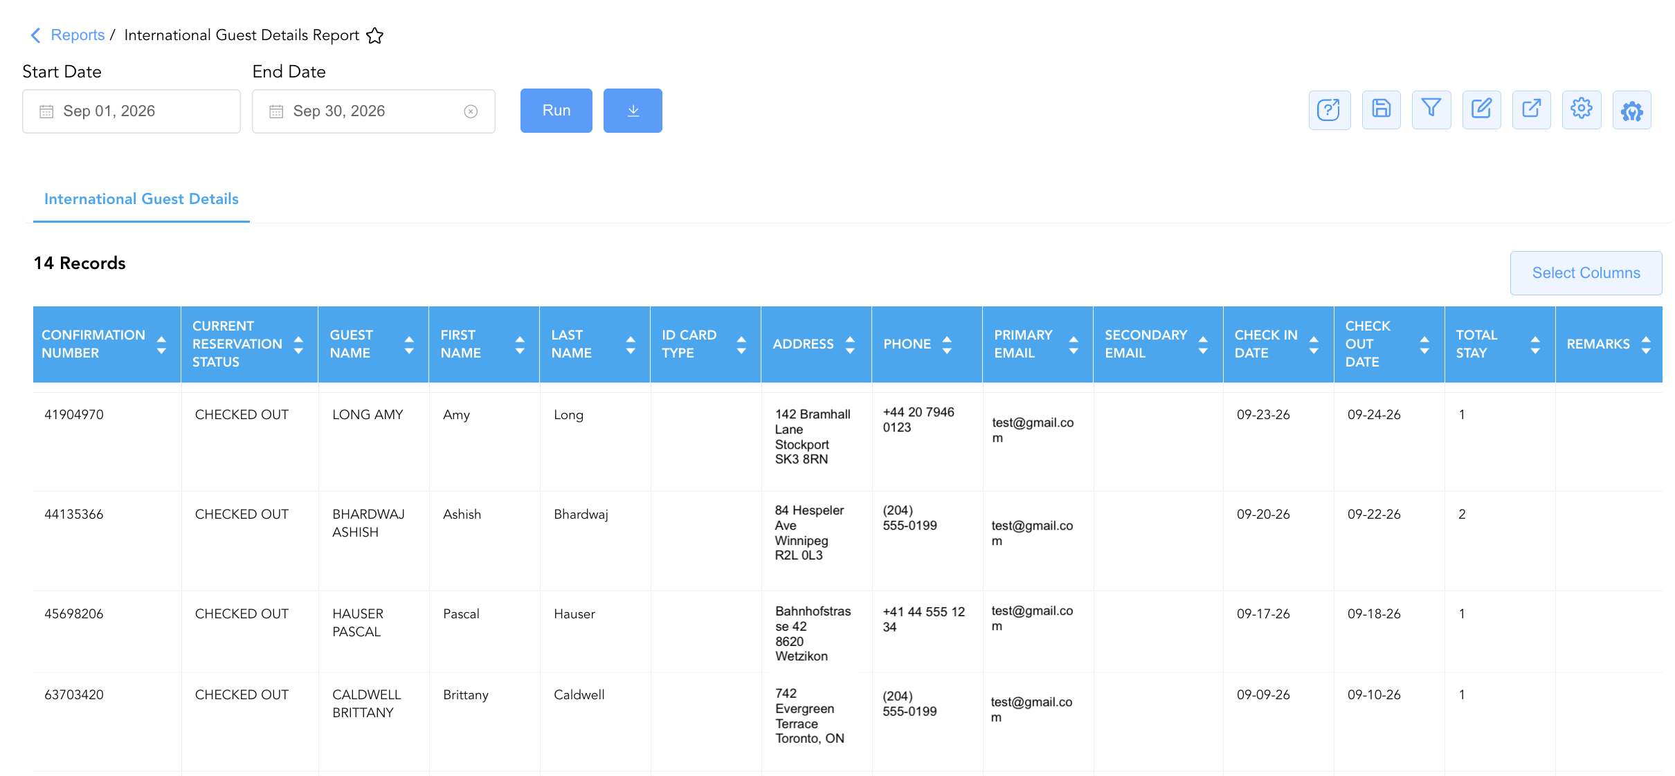Click the edit pencil icon
The width and height of the screenshot is (1675, 776).
click(1481, 110)
